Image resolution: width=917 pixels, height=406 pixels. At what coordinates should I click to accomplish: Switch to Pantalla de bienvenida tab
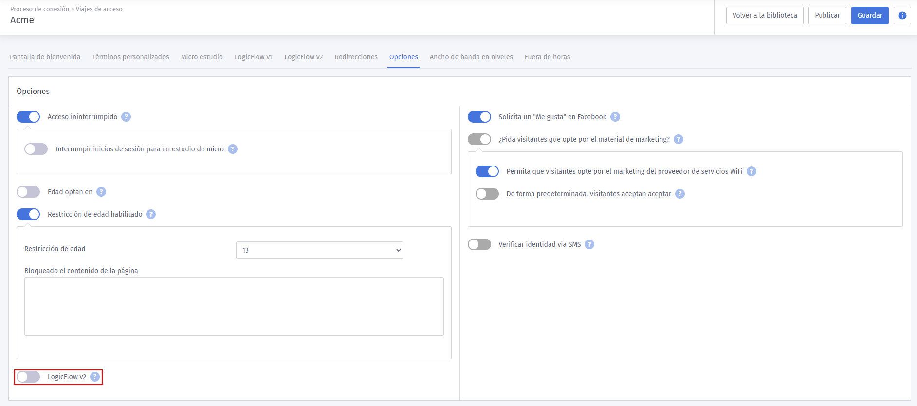tap(45, 57)
